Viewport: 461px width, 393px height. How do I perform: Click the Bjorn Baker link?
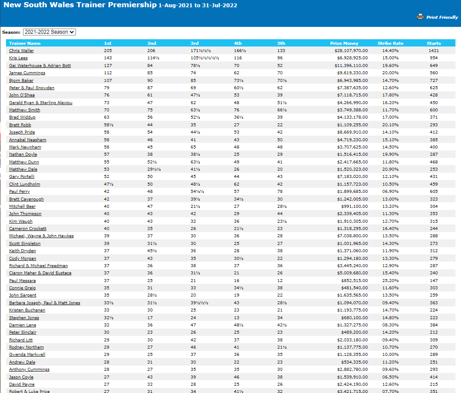[21, 81]
